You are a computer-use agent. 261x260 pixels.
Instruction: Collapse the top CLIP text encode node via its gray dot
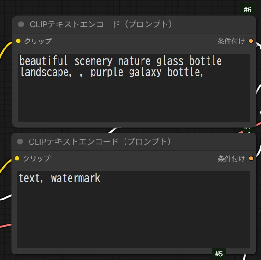(x=21, y=24)
